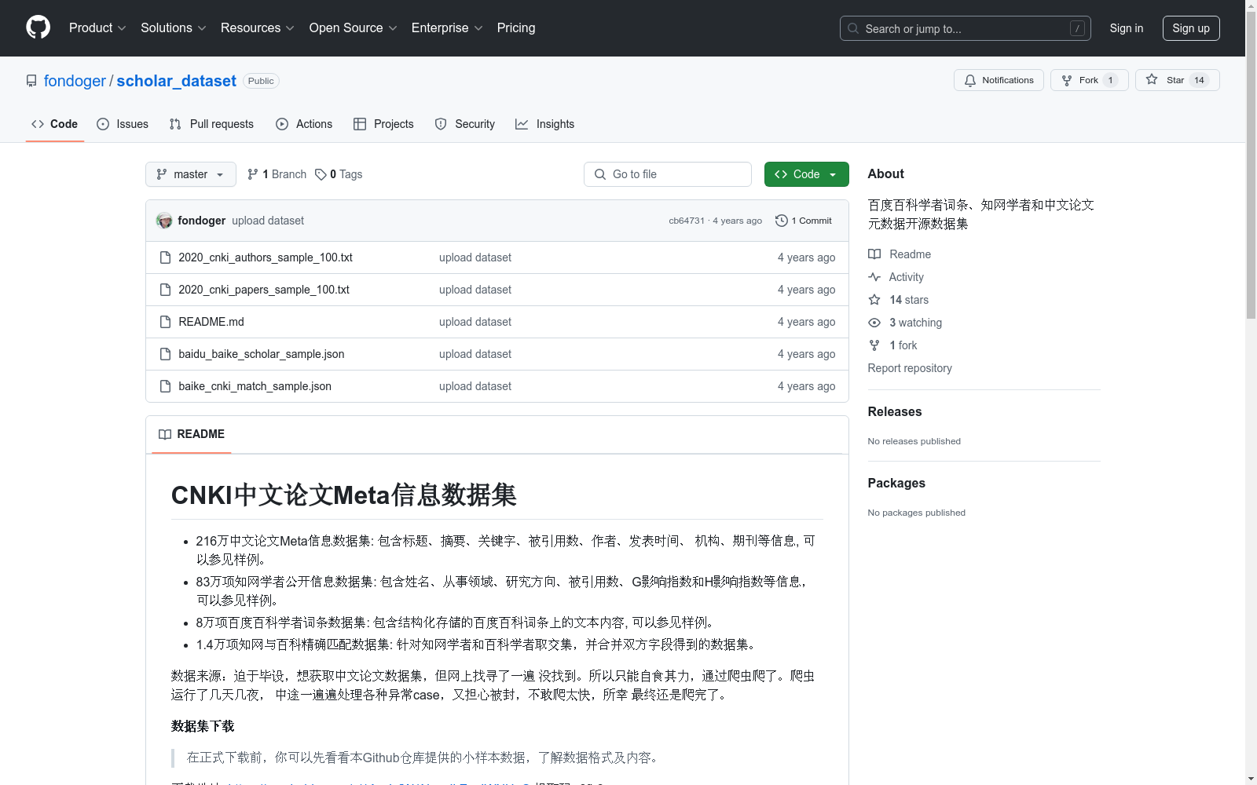This screenshot has height=785, width=1257.
Task: Open the Releases heading link
Action: click(895, 411)
